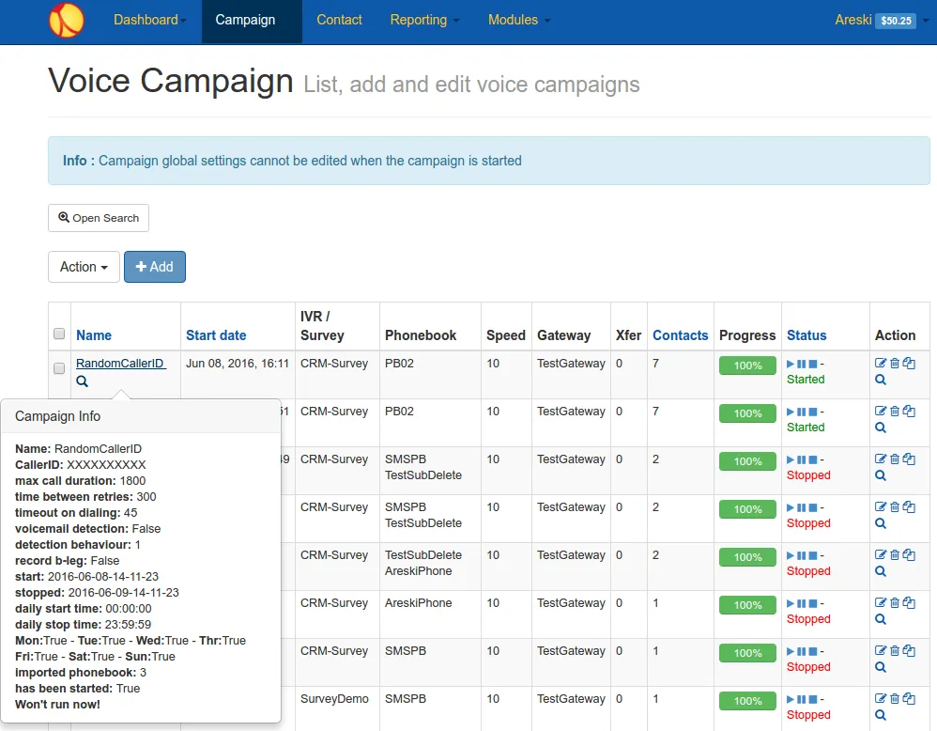Copy the CRM-Survey campaign with SMSPB-only phonebook
937x731 pixels.
[909, 650]
